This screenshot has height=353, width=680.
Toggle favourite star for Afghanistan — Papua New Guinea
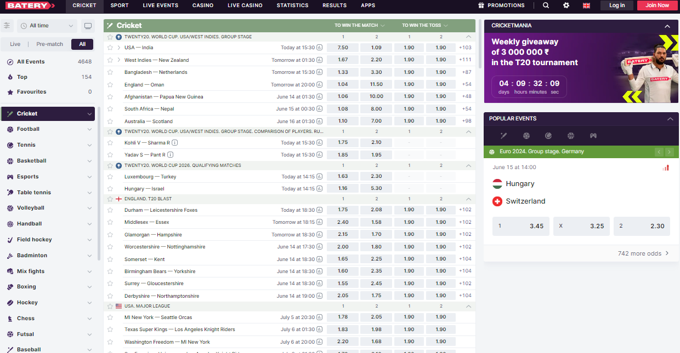click(110, 97)
